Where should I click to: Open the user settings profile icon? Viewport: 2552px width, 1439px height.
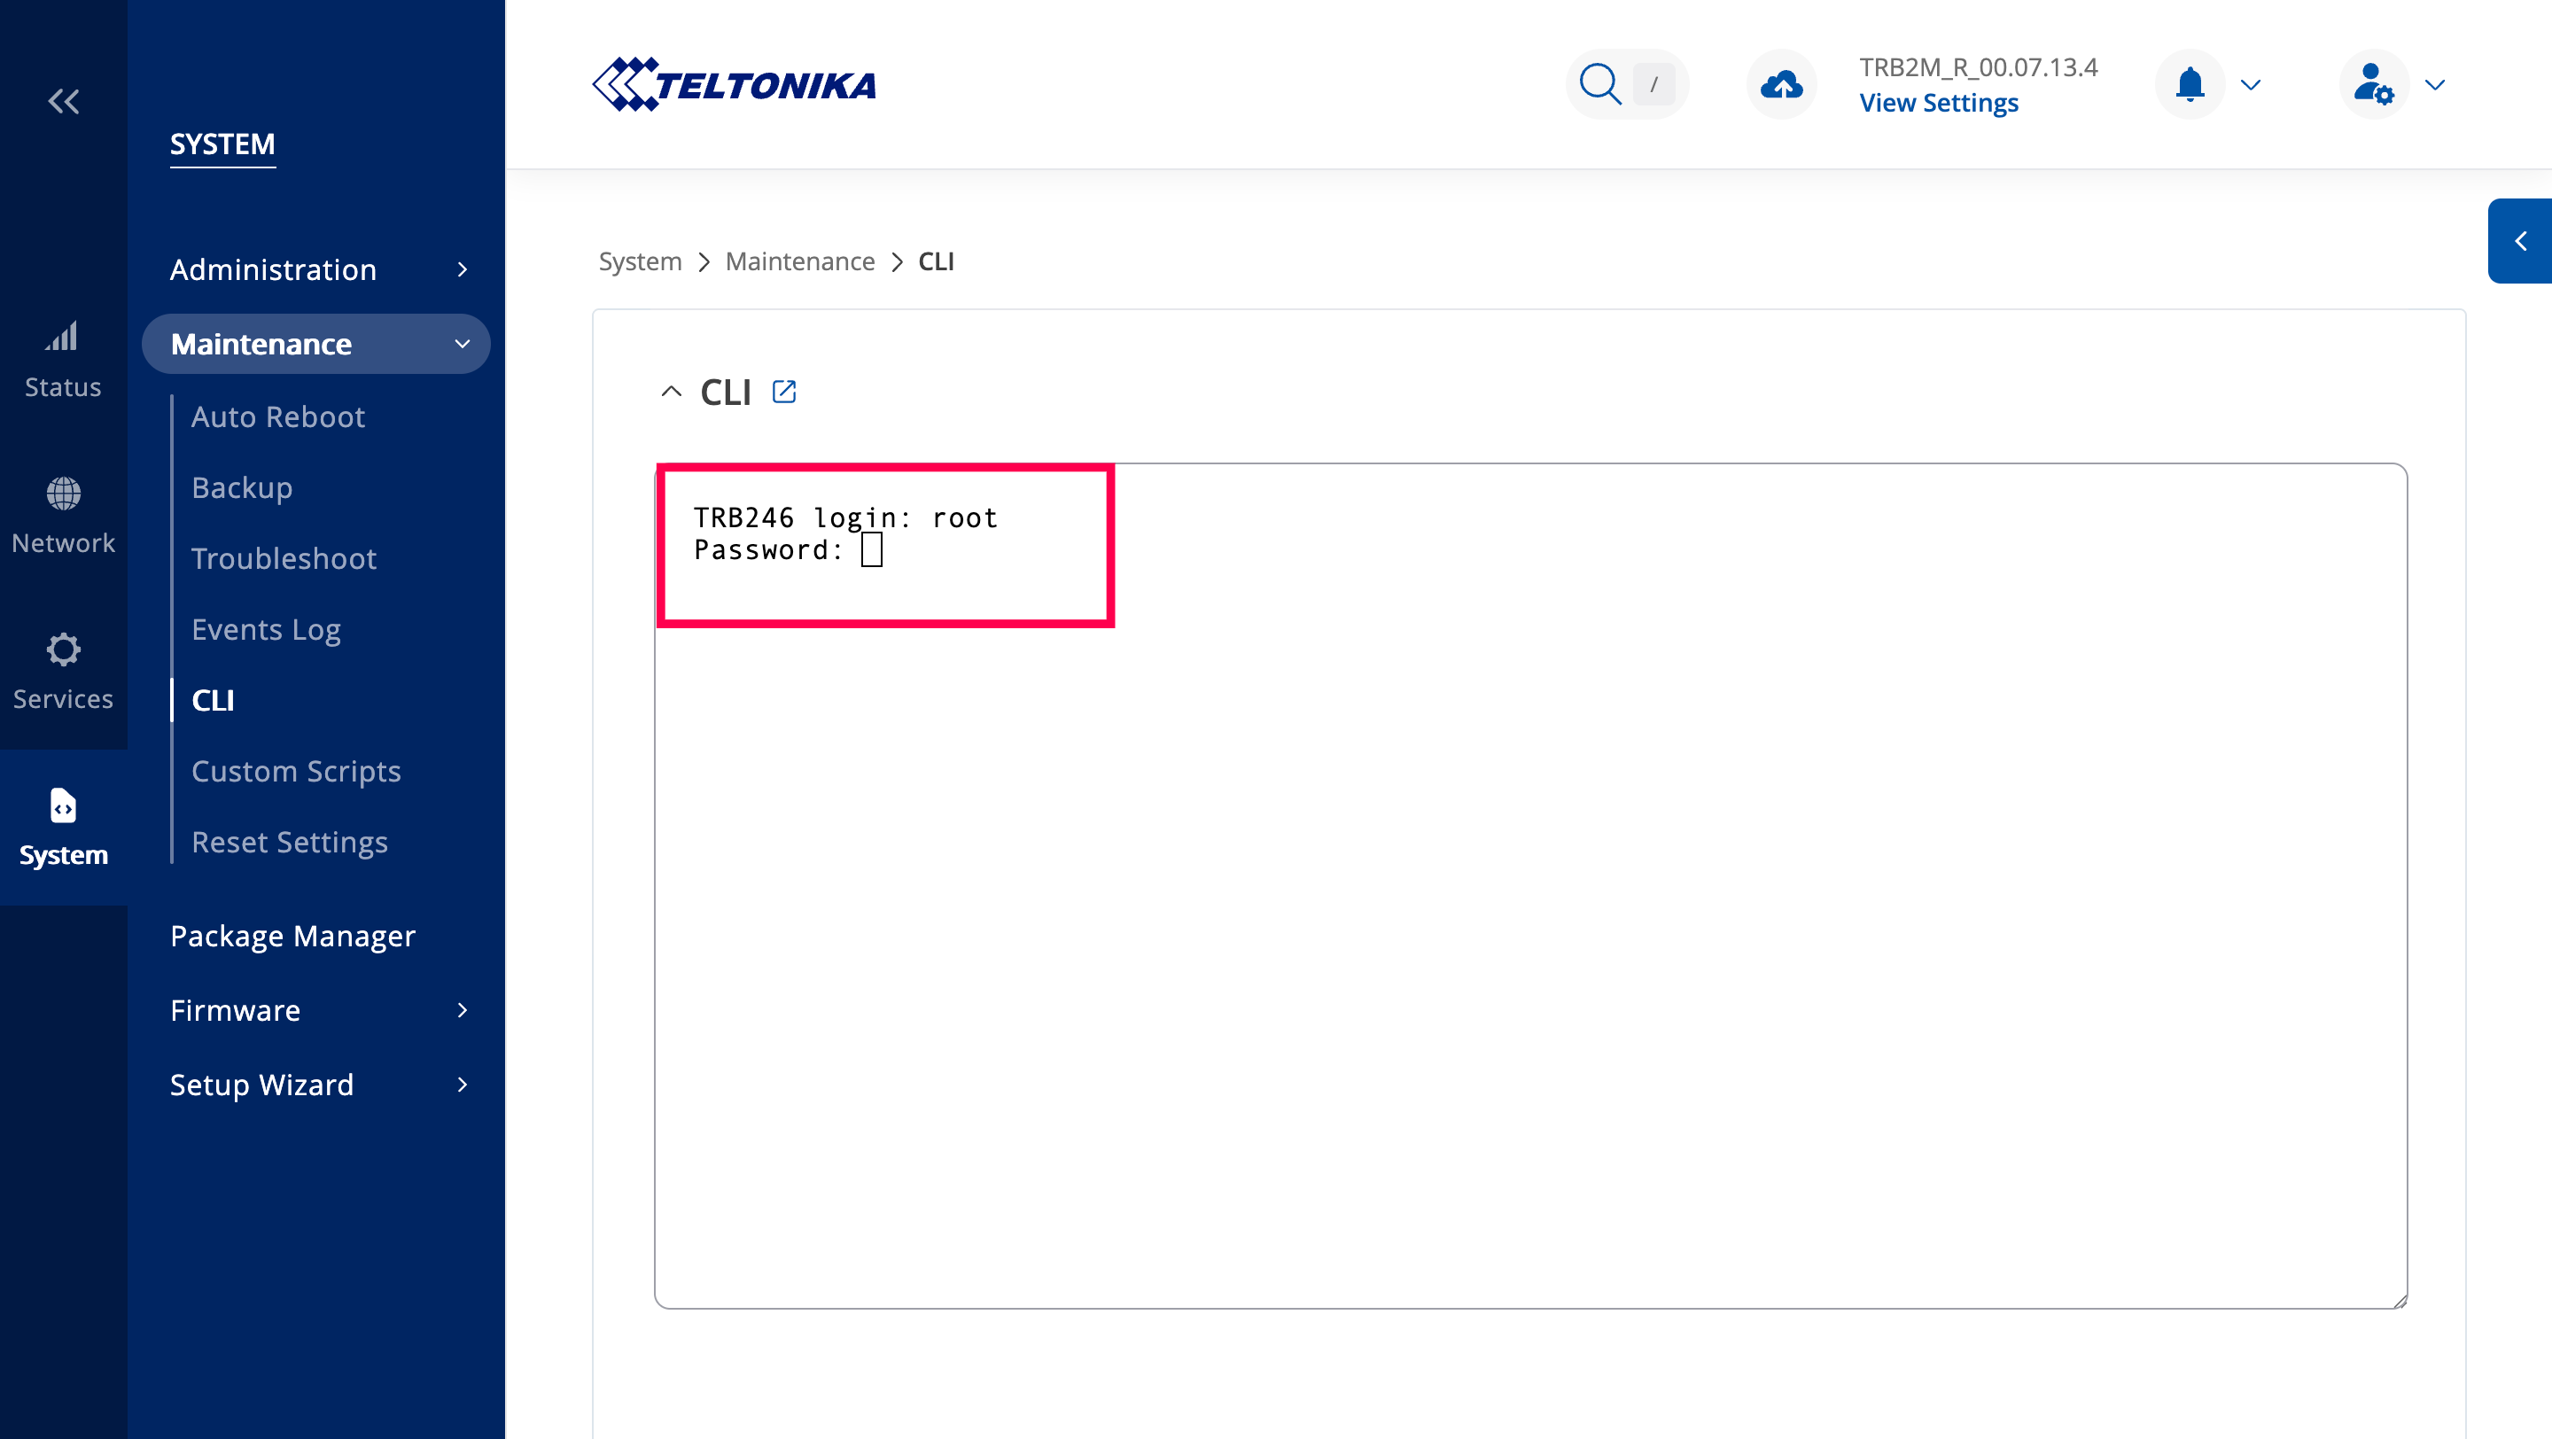(2373, 84)
